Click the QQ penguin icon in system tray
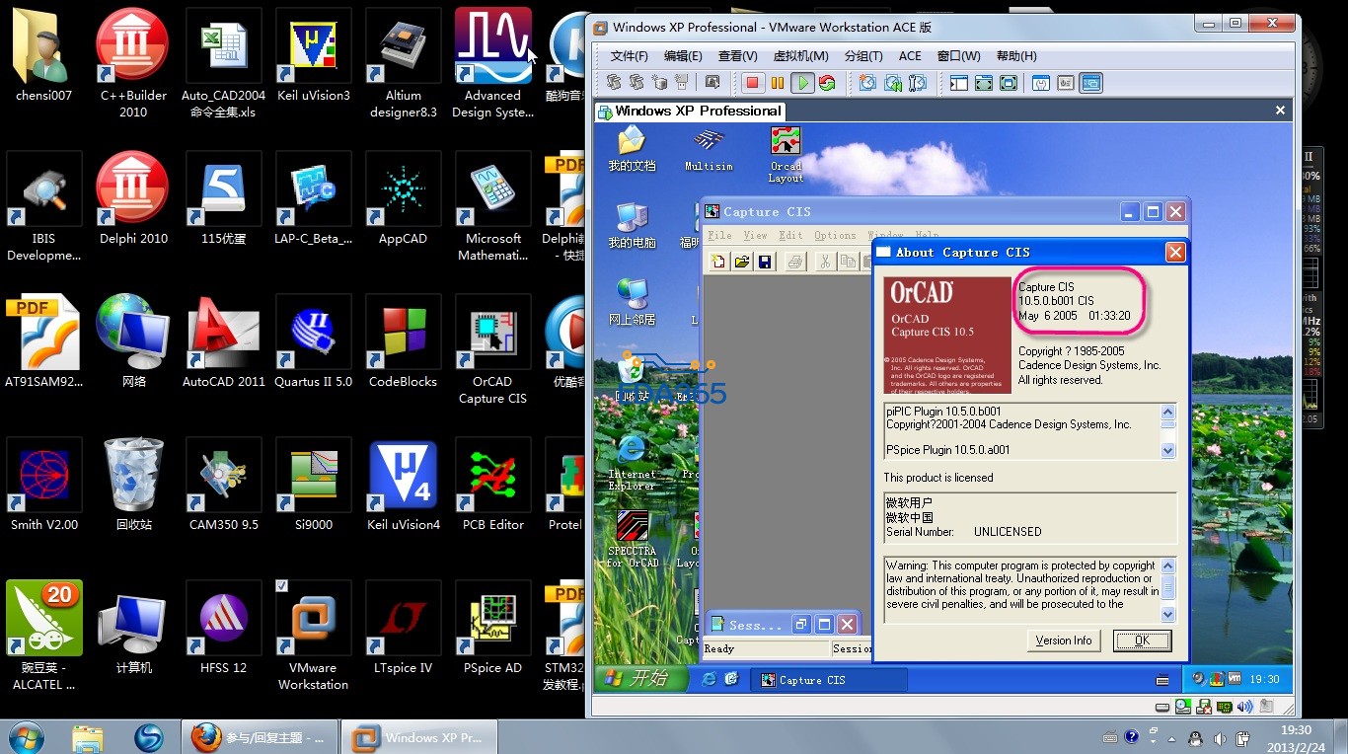 (x=1195, y=737)
